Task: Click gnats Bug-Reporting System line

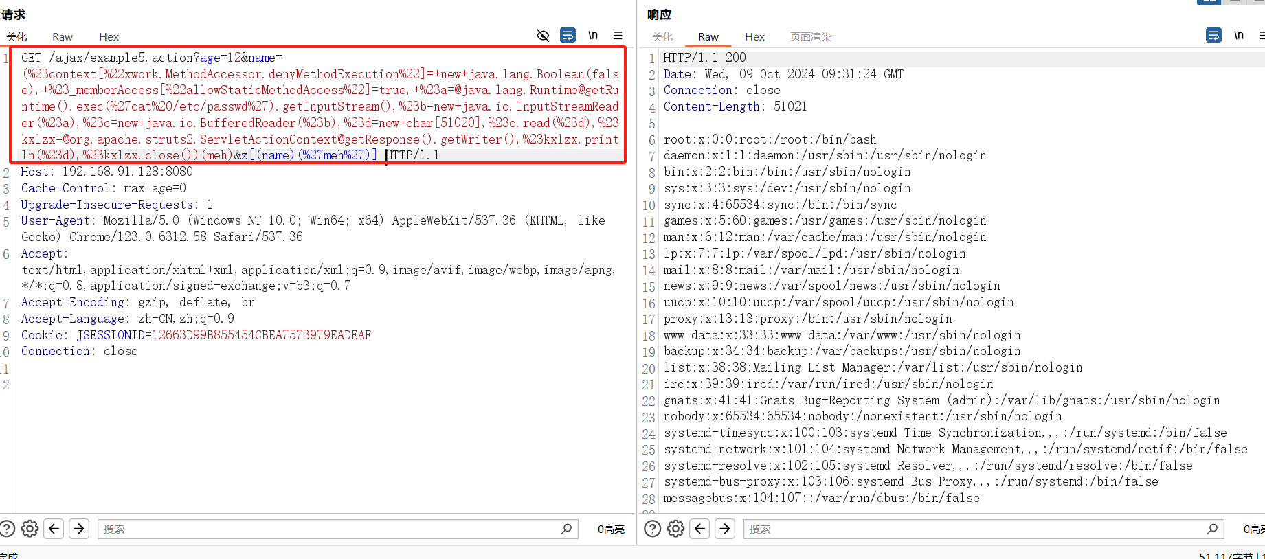Action: (x=941, y=400)
